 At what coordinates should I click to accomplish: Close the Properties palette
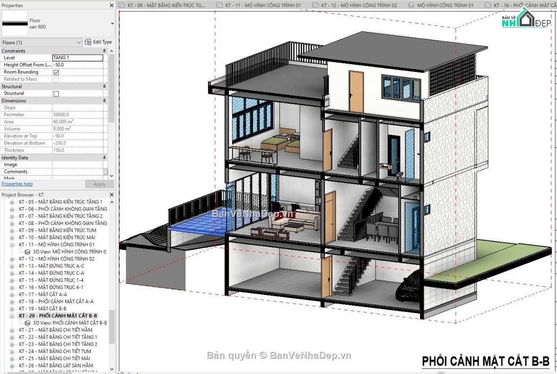click(111, 6)
